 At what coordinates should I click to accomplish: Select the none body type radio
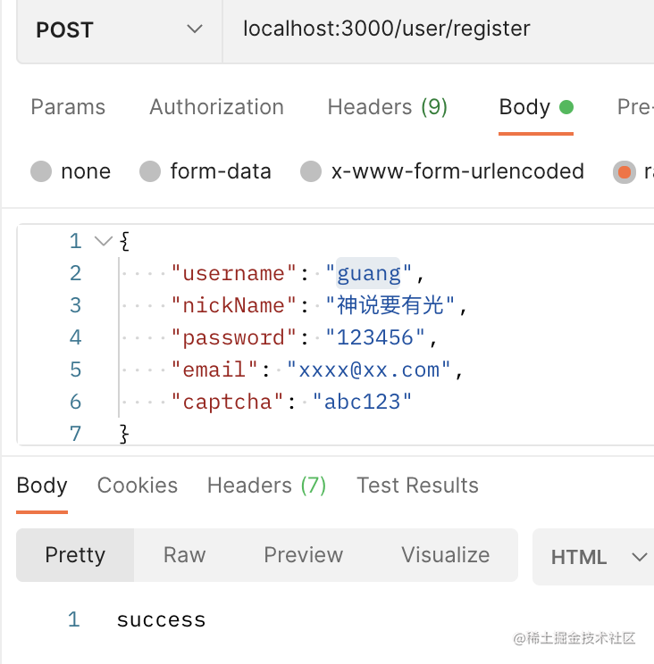coord(41,171)
